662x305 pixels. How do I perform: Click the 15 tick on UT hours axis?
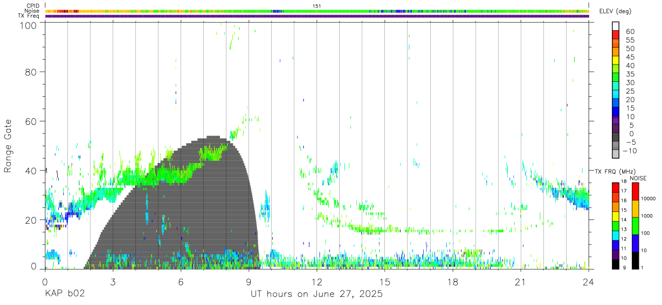[x=384, y=281]
